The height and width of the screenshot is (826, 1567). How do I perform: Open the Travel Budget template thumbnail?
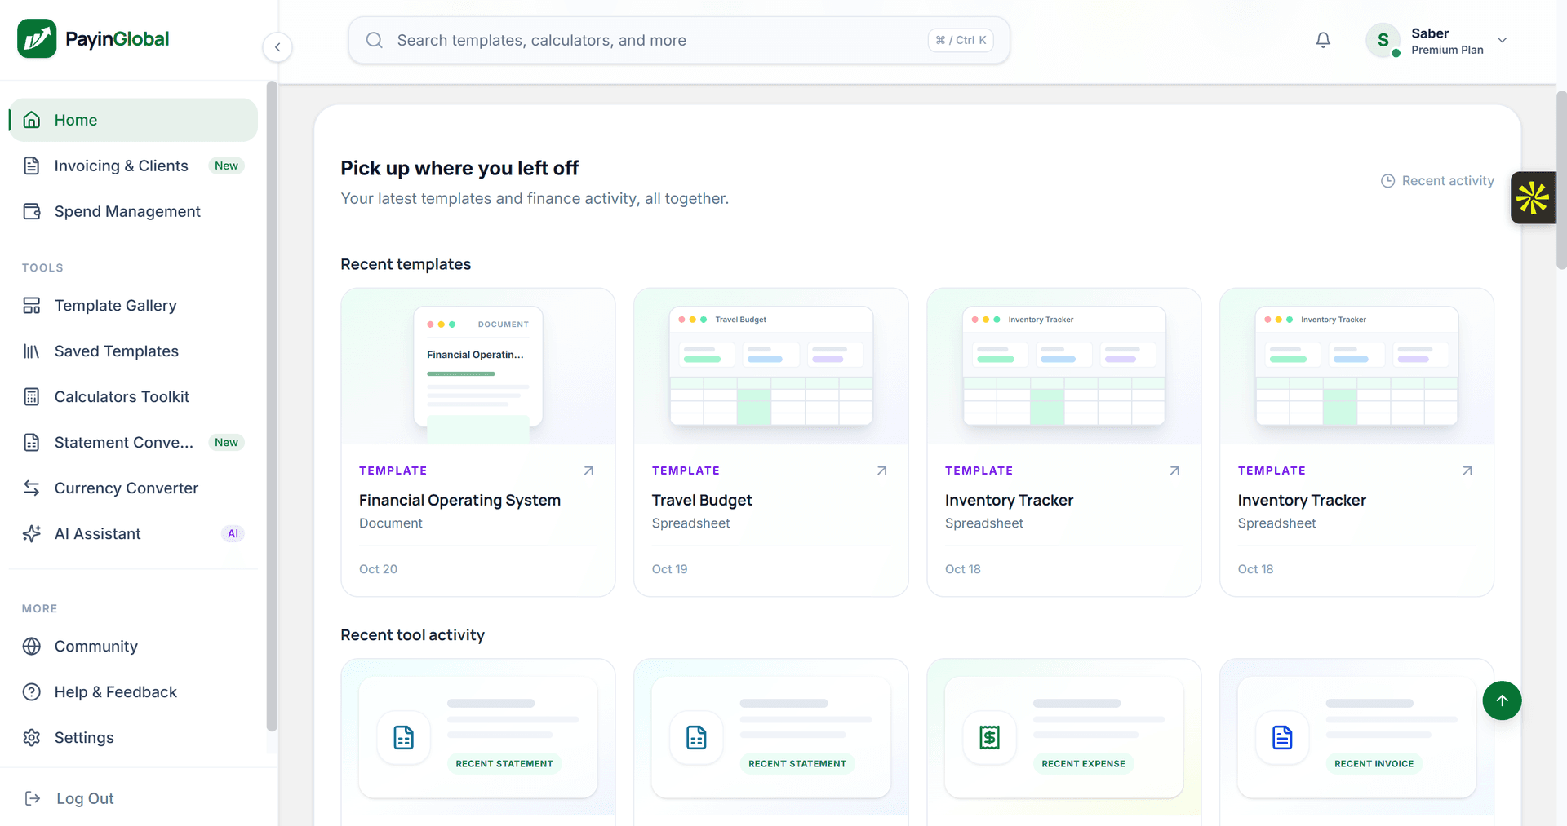(x=771, y=366)
